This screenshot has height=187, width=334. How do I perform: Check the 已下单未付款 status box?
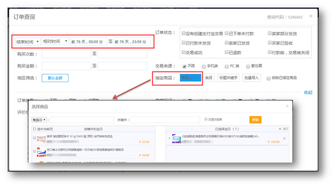coord(227,33)
